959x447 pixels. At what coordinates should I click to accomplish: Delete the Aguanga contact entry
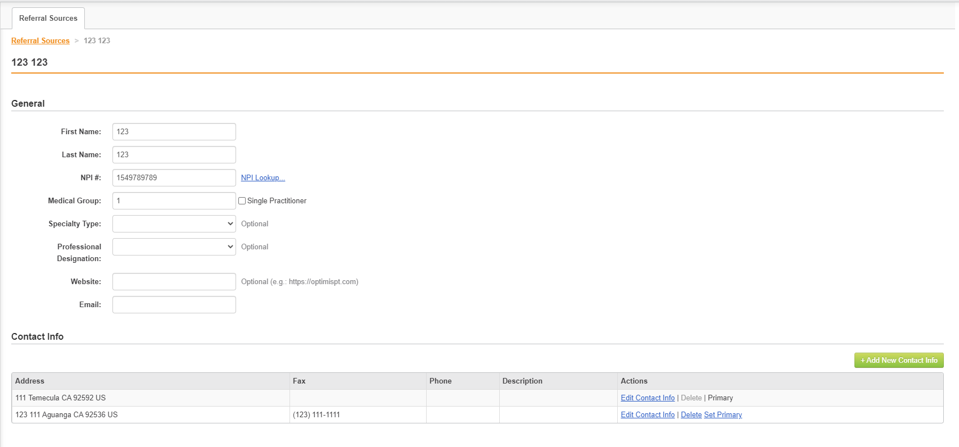(691, 414)
